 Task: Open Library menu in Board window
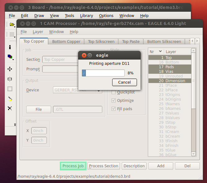pos(86,16)
